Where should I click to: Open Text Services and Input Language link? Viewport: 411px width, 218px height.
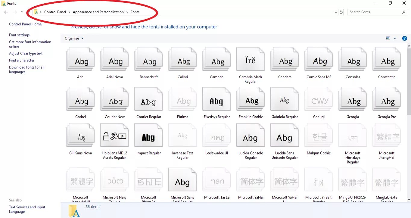tap(27, 209)
